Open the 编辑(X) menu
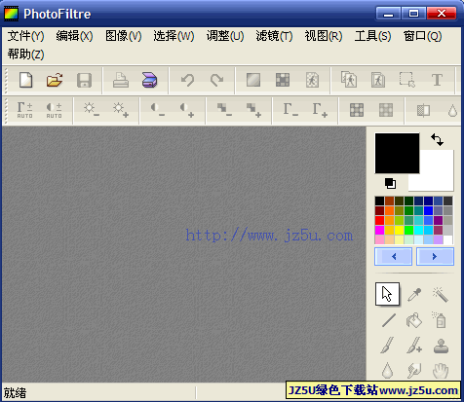 74,36
